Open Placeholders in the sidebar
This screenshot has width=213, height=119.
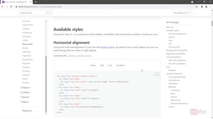pyautogui.click(x=28, y=59)
